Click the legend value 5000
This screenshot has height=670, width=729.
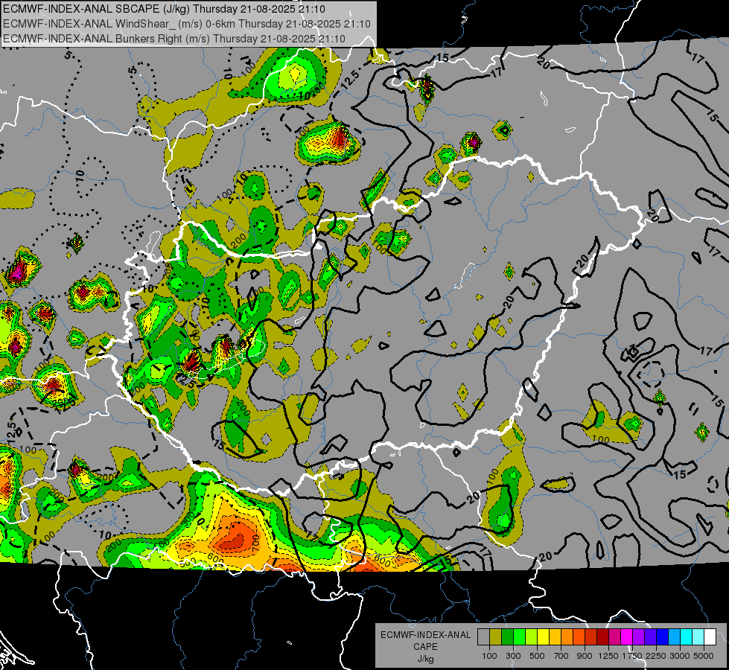click(704, 656)
